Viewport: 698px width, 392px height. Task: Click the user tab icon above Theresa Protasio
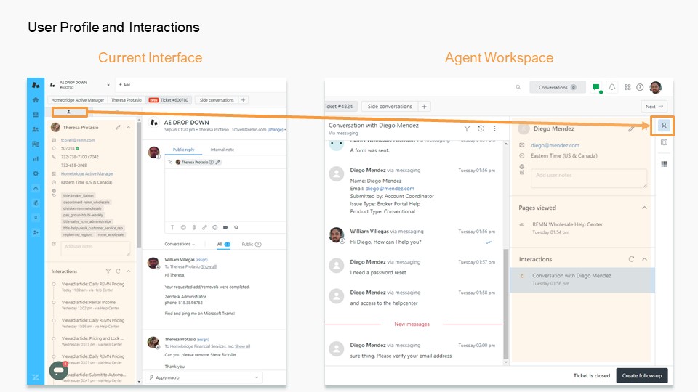[68, 112]
